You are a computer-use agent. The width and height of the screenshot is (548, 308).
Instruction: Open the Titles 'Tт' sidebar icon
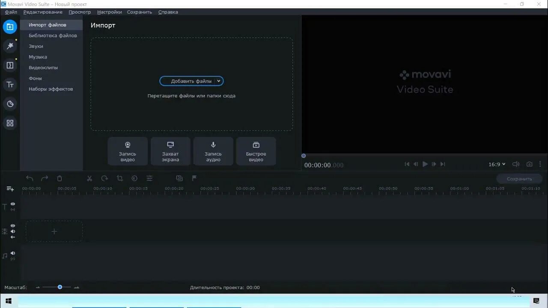(x=10, y=84)
